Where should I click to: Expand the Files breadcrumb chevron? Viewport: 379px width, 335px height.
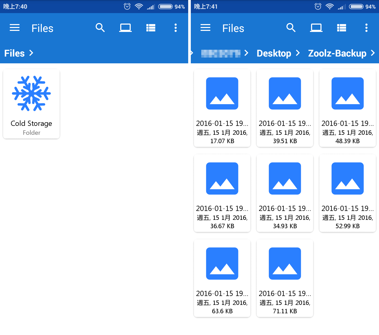point(31,53)
